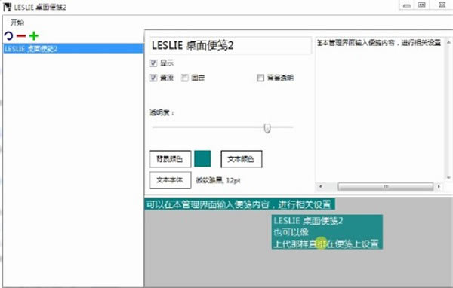453x288 pixels.
Task: Click left arrow of horizontal scrollbar
Action: coord(321,187)
